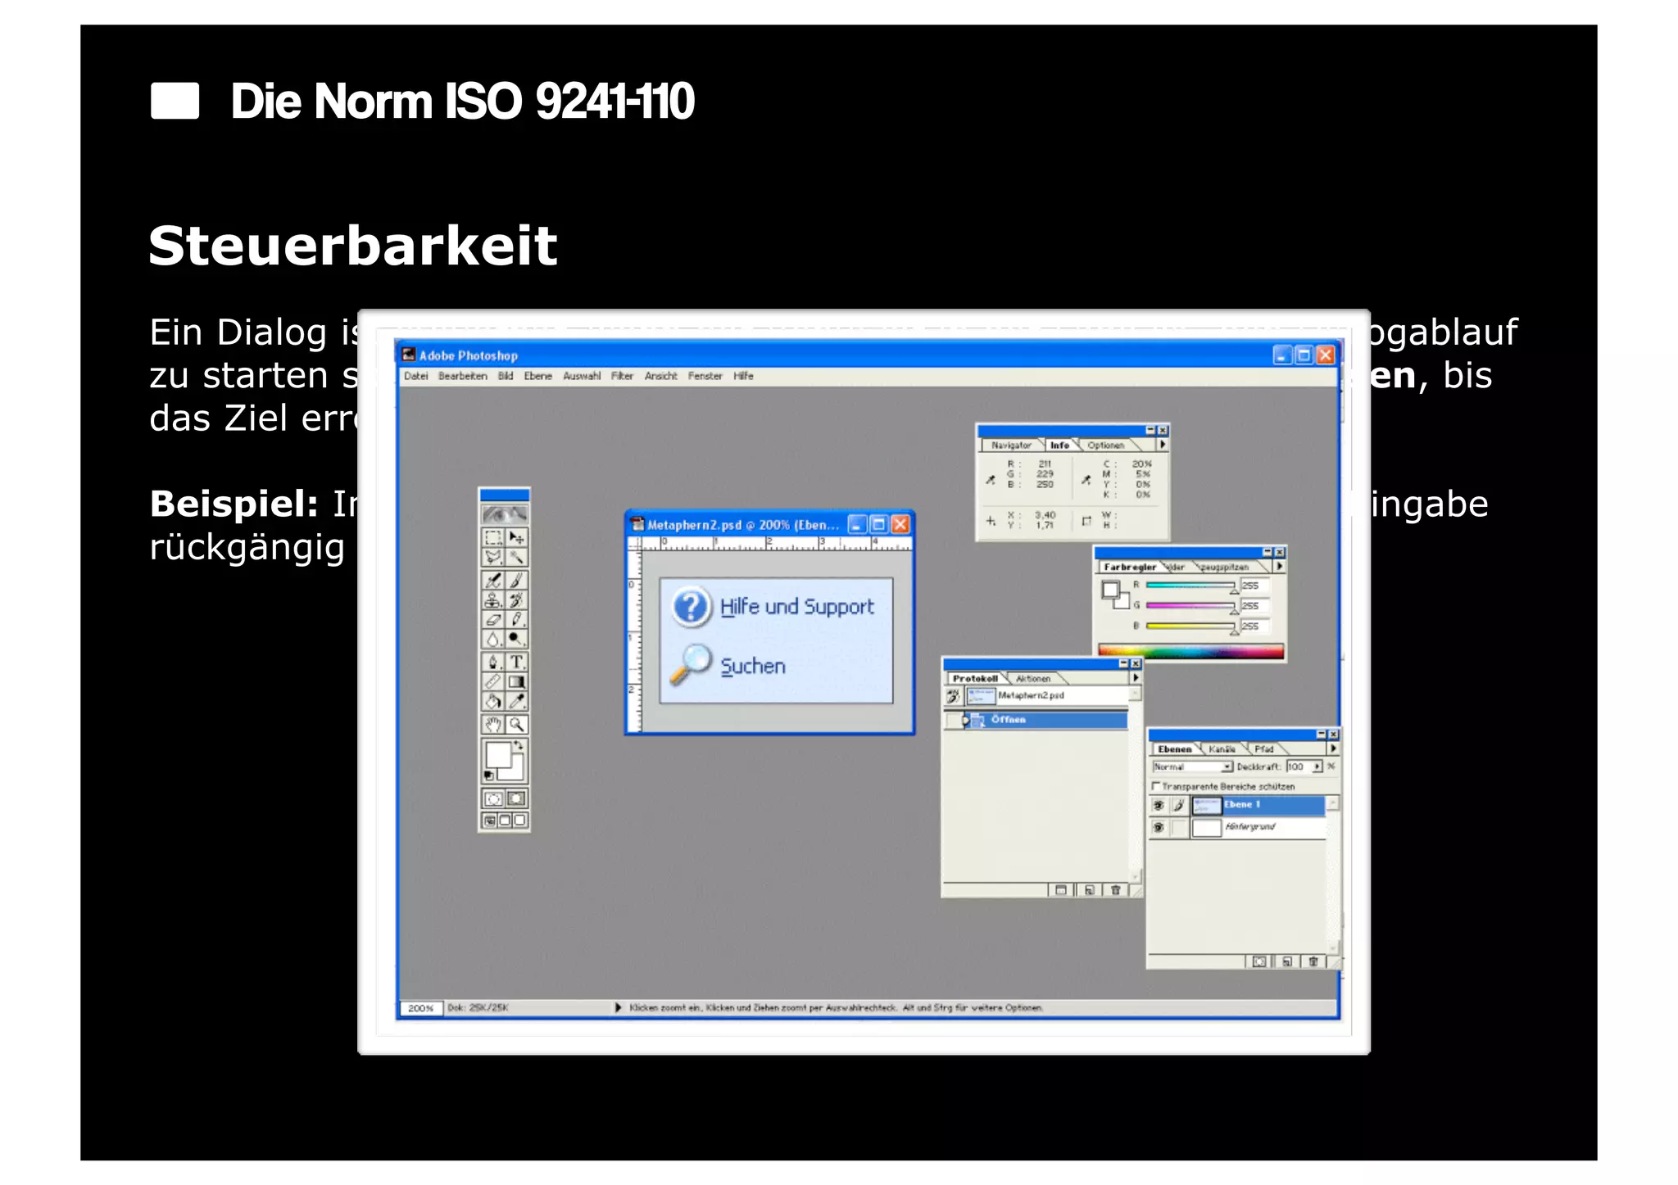Open the Deckkraft opacity slider arrow
Screen dimensions: 1678x1185
pyautogui.click(x=1317, y=767)
